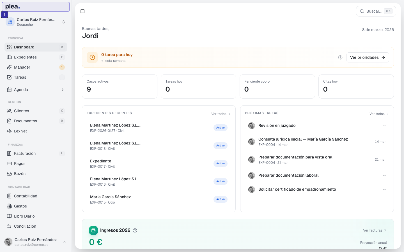Image resolution: width=404 pixels, height=252 pixels.
Task: Open Tareas checkbox icon
Action: [9, 77]
